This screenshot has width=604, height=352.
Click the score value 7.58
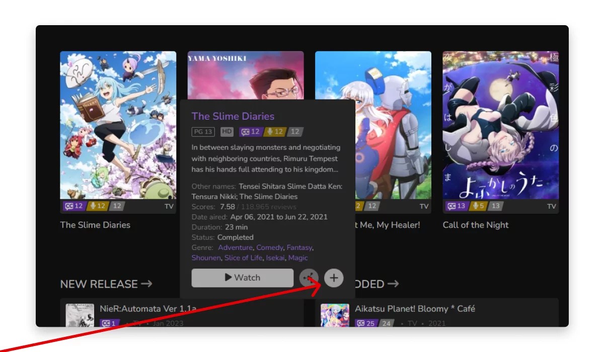click(x=228, y=207)
